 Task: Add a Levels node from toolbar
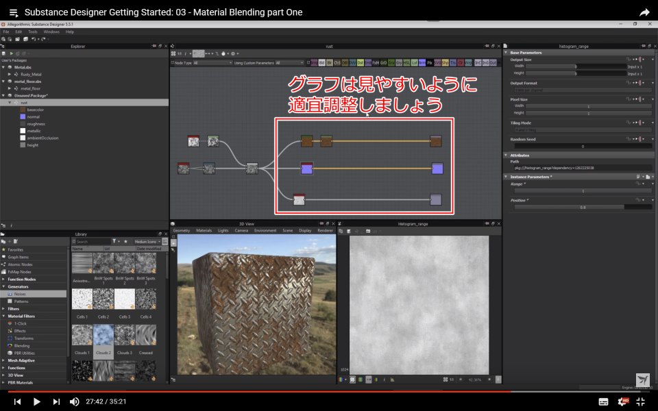click(414, 63)
